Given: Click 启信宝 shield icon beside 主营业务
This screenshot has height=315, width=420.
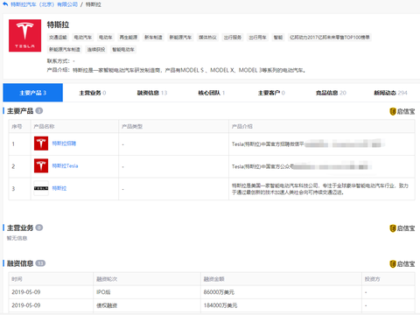Looking at the screenshot, I should pyautogui.click(x=393, y=228).
